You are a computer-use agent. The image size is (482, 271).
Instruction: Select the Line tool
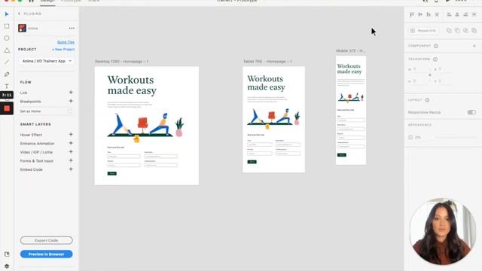[x=7, y=62]
